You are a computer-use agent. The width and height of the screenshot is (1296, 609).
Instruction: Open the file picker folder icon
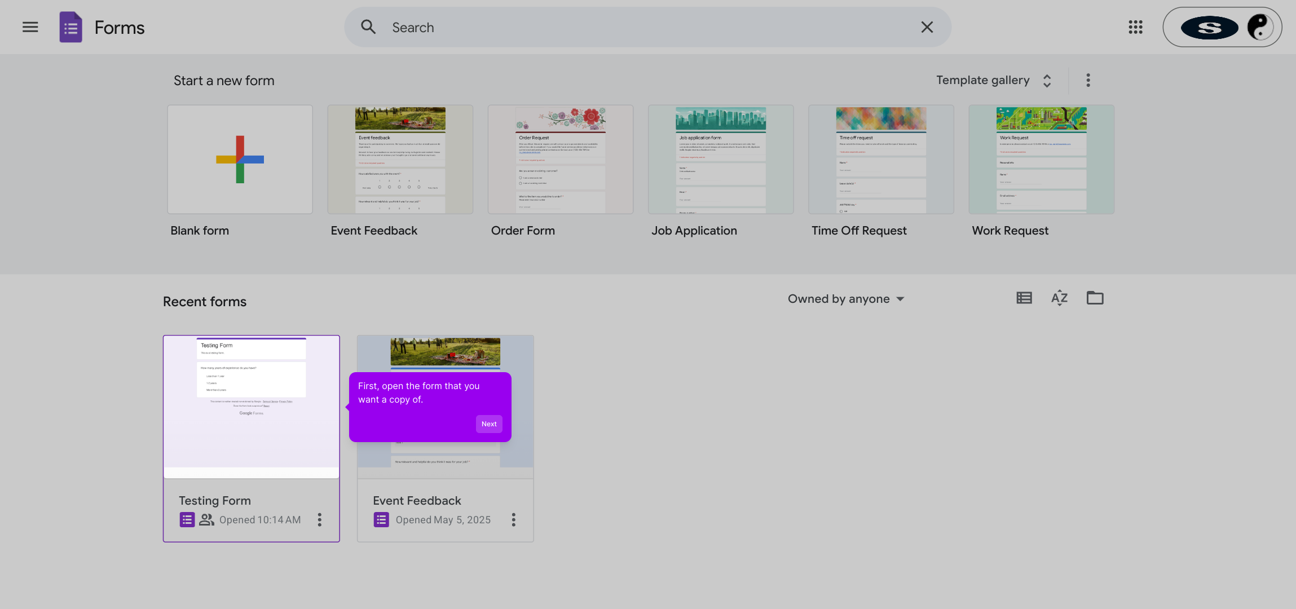click(x=1095, y=298)
